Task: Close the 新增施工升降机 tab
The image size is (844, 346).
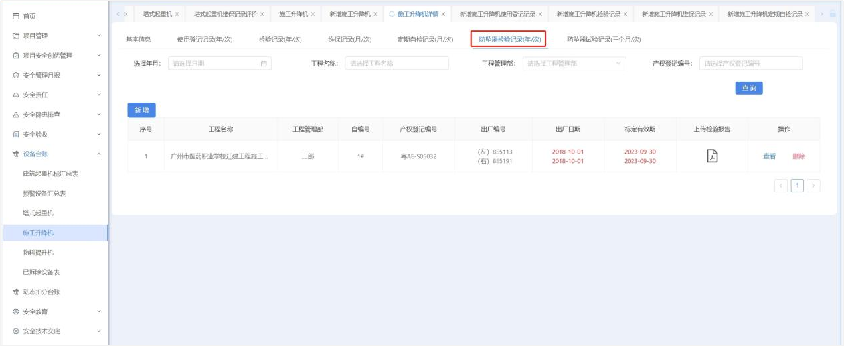Action: 375,14
